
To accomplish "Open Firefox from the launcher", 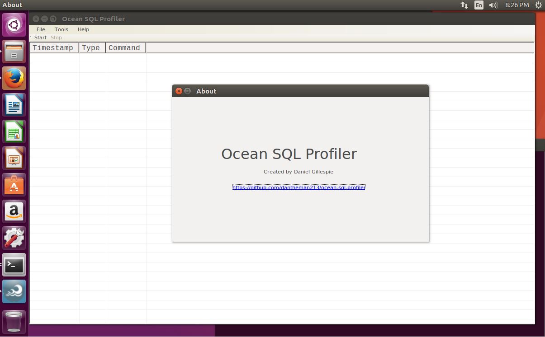I will (14, 78).
